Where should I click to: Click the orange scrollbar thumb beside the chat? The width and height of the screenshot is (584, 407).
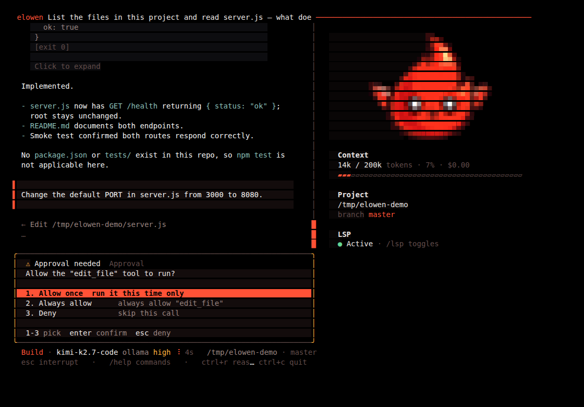313,234
